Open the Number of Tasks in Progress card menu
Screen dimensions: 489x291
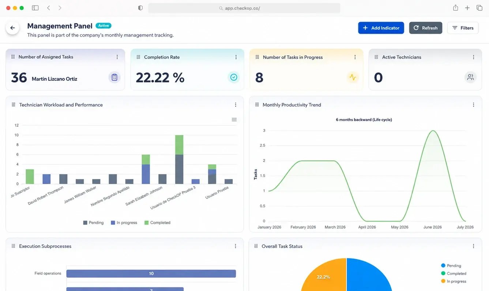(x=355, y=57)
